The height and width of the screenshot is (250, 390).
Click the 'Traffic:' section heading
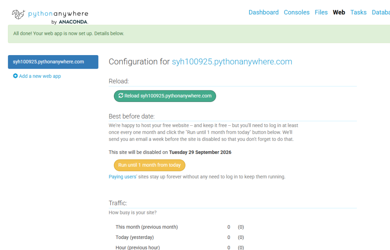[118, 203]
